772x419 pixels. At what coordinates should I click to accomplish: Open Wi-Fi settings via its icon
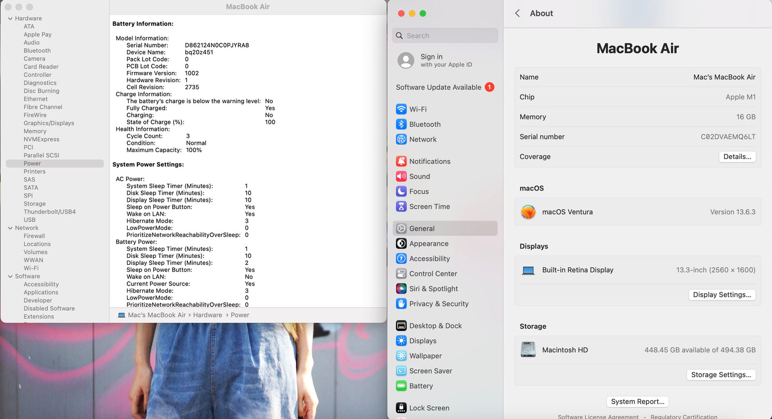click(x=401, y=109)
